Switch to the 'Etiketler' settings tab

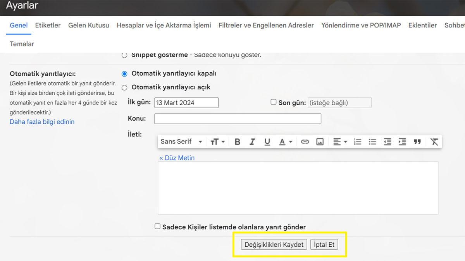coord(48,25)
